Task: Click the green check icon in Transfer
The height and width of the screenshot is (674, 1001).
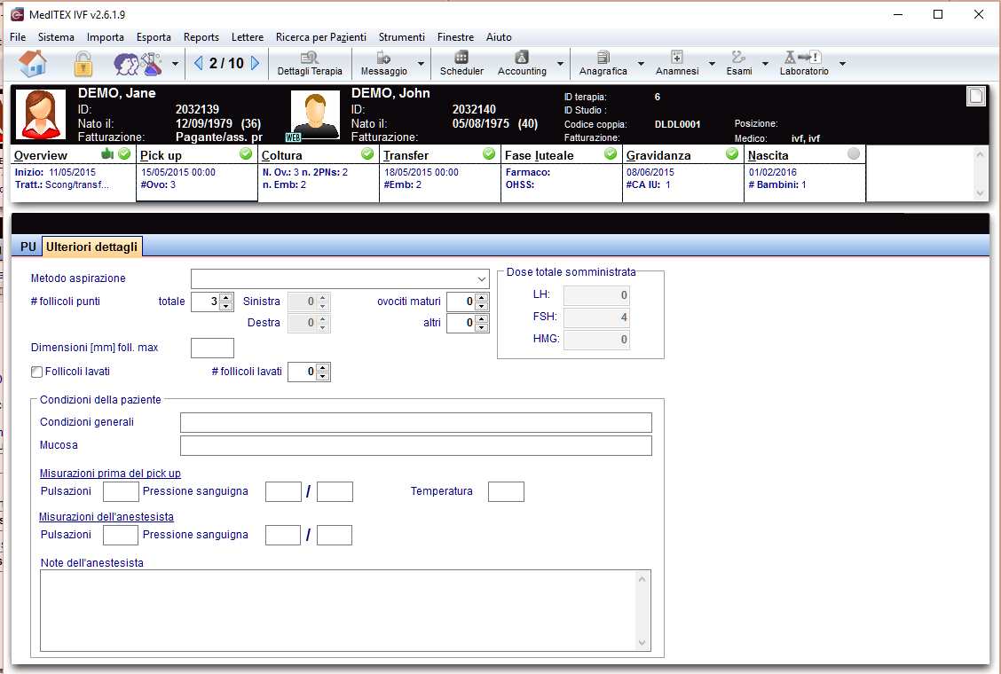Action: click(x=489, y=153)
